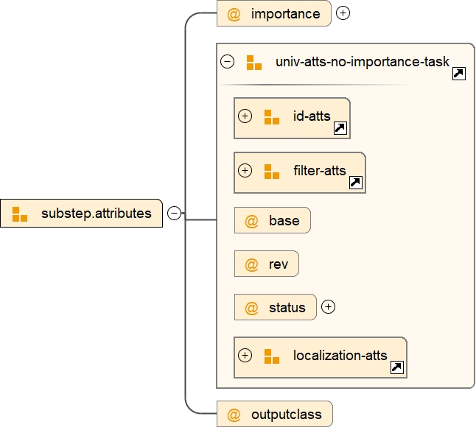
Task: Follow the localization-atts reference arrow
Action: click(x=396, y=367)
